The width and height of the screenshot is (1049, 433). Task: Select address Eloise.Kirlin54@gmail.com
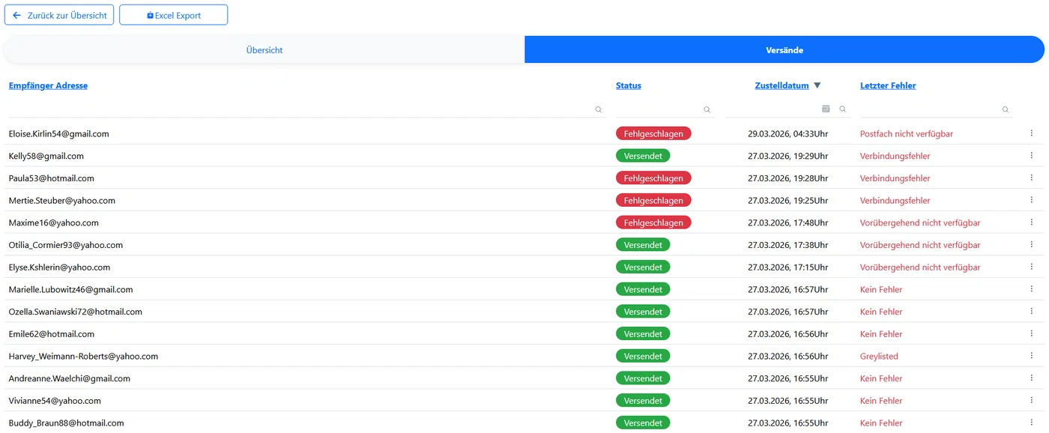pos(59,133)
